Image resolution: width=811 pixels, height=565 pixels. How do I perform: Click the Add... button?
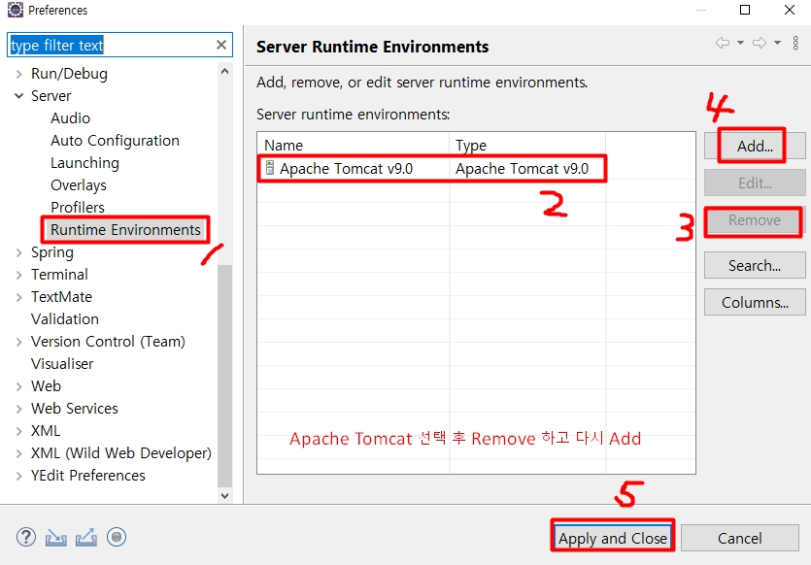755,147
